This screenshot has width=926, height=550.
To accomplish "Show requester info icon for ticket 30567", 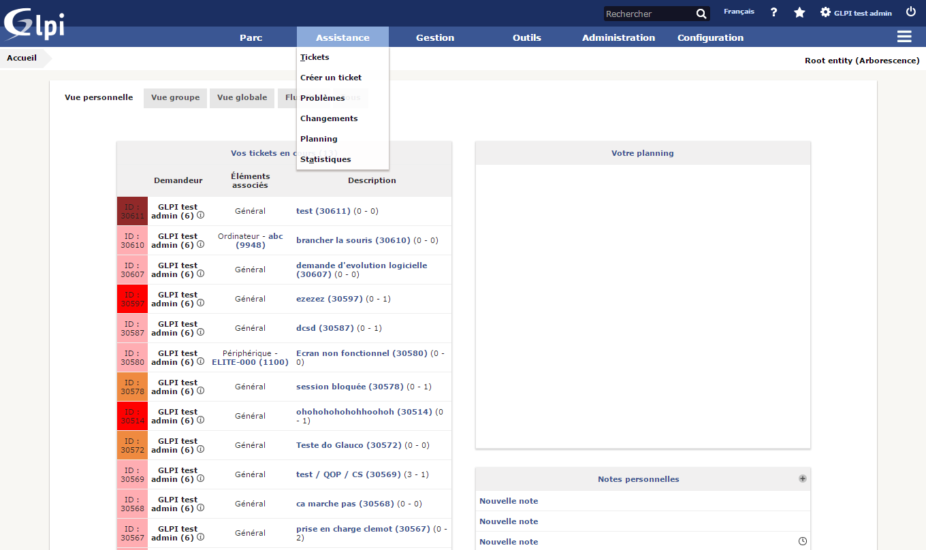I will tap(200, 537).
